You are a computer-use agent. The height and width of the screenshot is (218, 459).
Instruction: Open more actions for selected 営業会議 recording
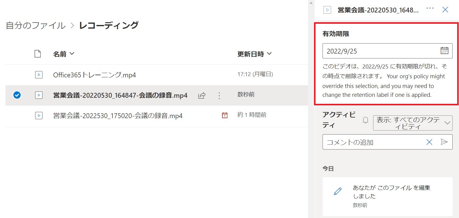click(219, 96)
